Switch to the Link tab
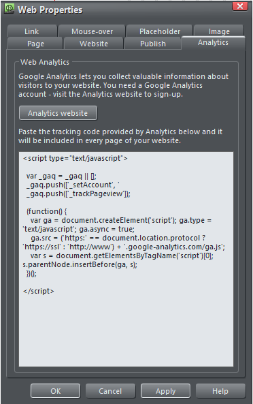The height and width of the screenshot is (404, 253). pos(32,31)
